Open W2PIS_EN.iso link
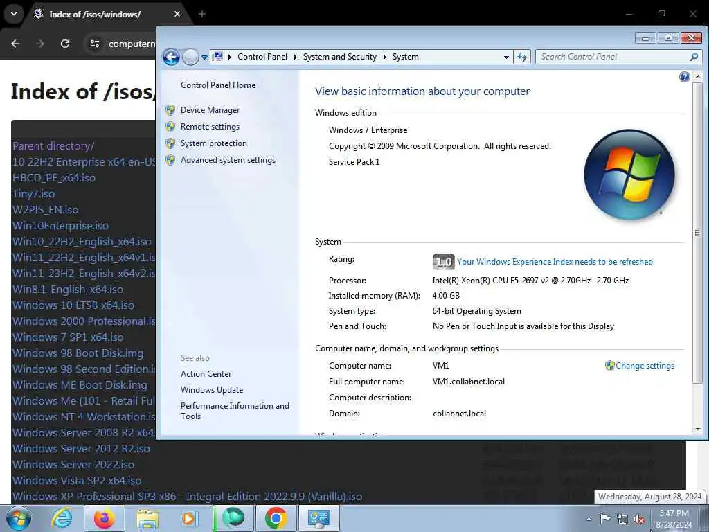 [x=45, y=210]
